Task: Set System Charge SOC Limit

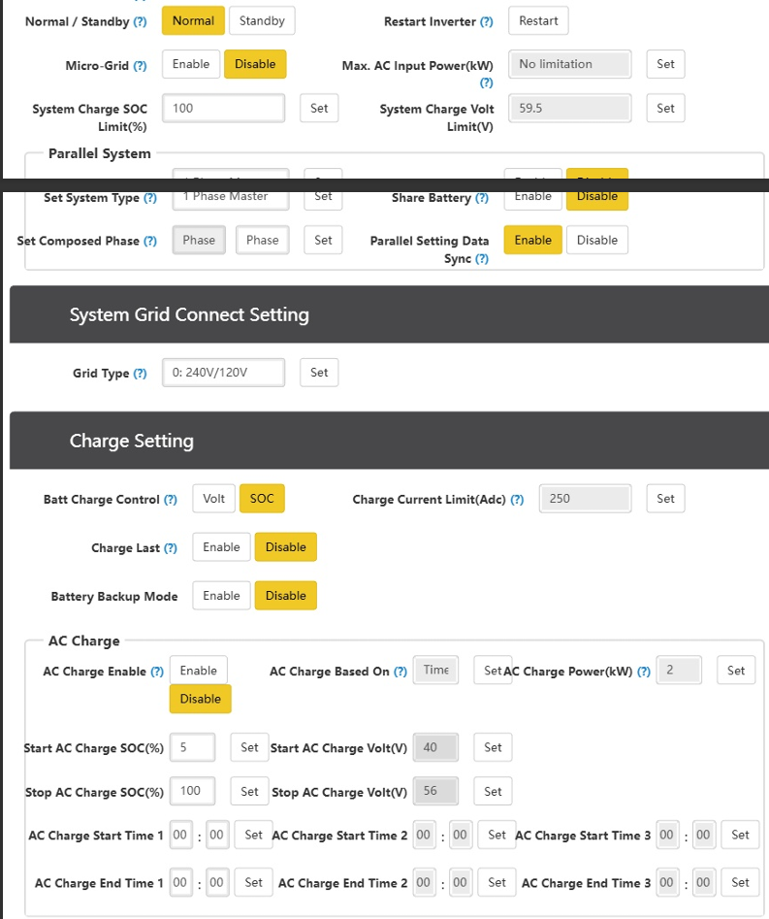Action: click(x=319, y=108)
